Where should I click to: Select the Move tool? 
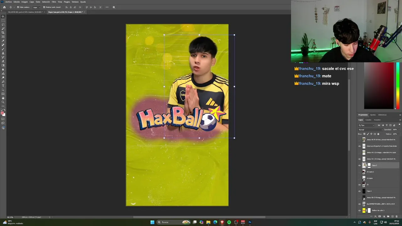coord(3,16)
